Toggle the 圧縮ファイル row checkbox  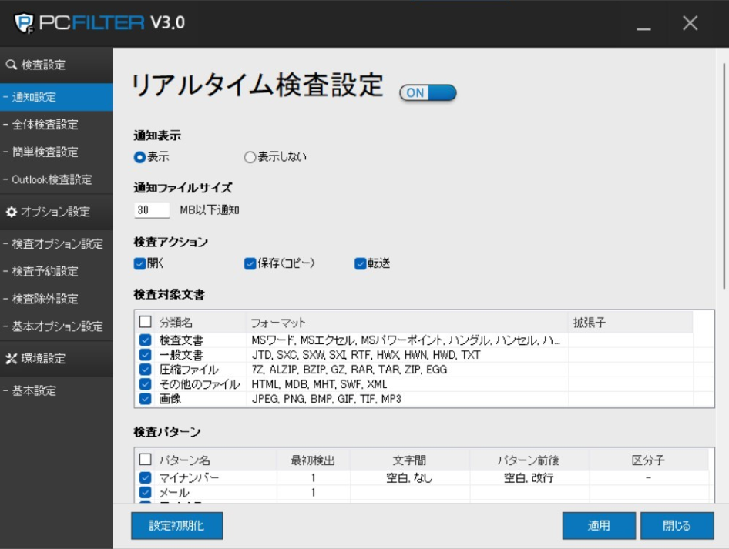[x=145, y=370]
